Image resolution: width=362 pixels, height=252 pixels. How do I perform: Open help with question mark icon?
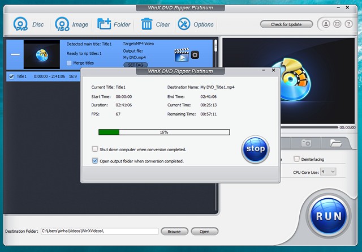[348, 24]
